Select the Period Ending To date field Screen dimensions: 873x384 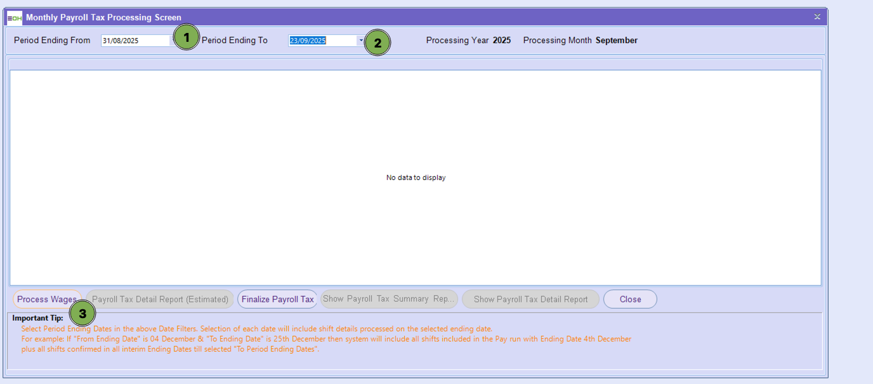coord(322,41)
